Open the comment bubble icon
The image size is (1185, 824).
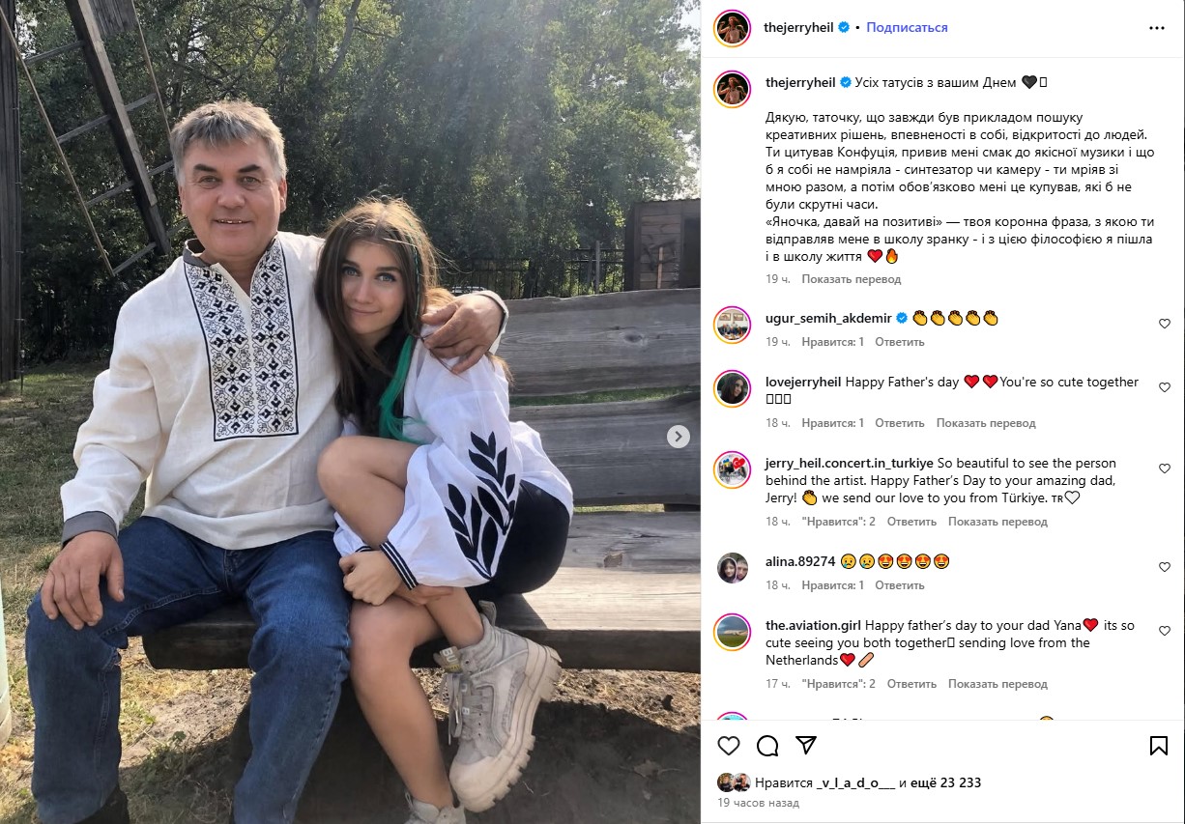(x=767, y=746)
